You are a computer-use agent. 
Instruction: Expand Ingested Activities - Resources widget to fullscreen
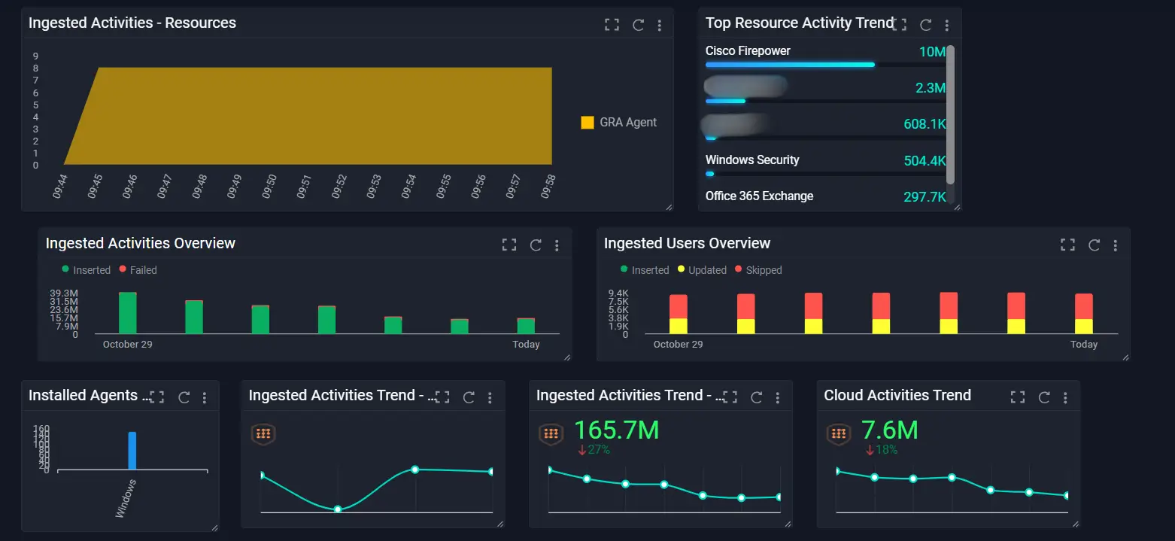pos(612,25)
